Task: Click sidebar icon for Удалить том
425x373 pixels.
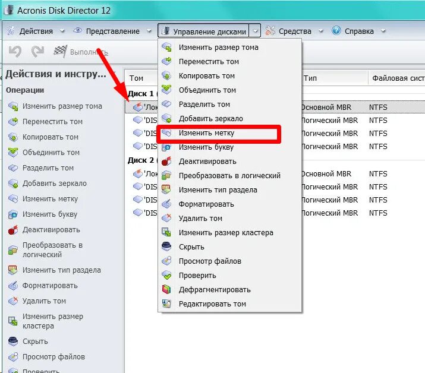Action: (x=12, y=301)
